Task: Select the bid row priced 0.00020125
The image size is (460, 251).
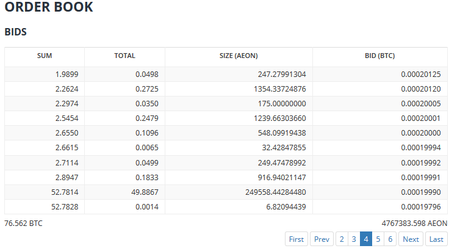Action: 226,75
